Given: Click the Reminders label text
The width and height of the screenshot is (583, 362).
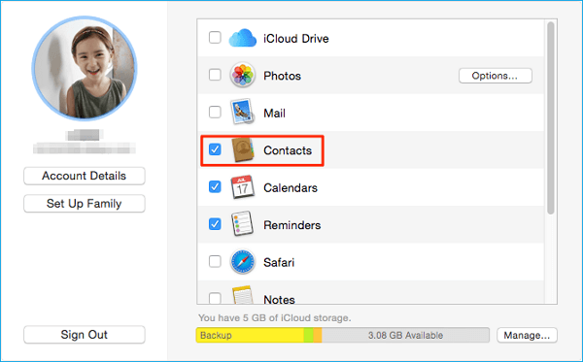Looking at the screenshot, I should tap(291, 225).
